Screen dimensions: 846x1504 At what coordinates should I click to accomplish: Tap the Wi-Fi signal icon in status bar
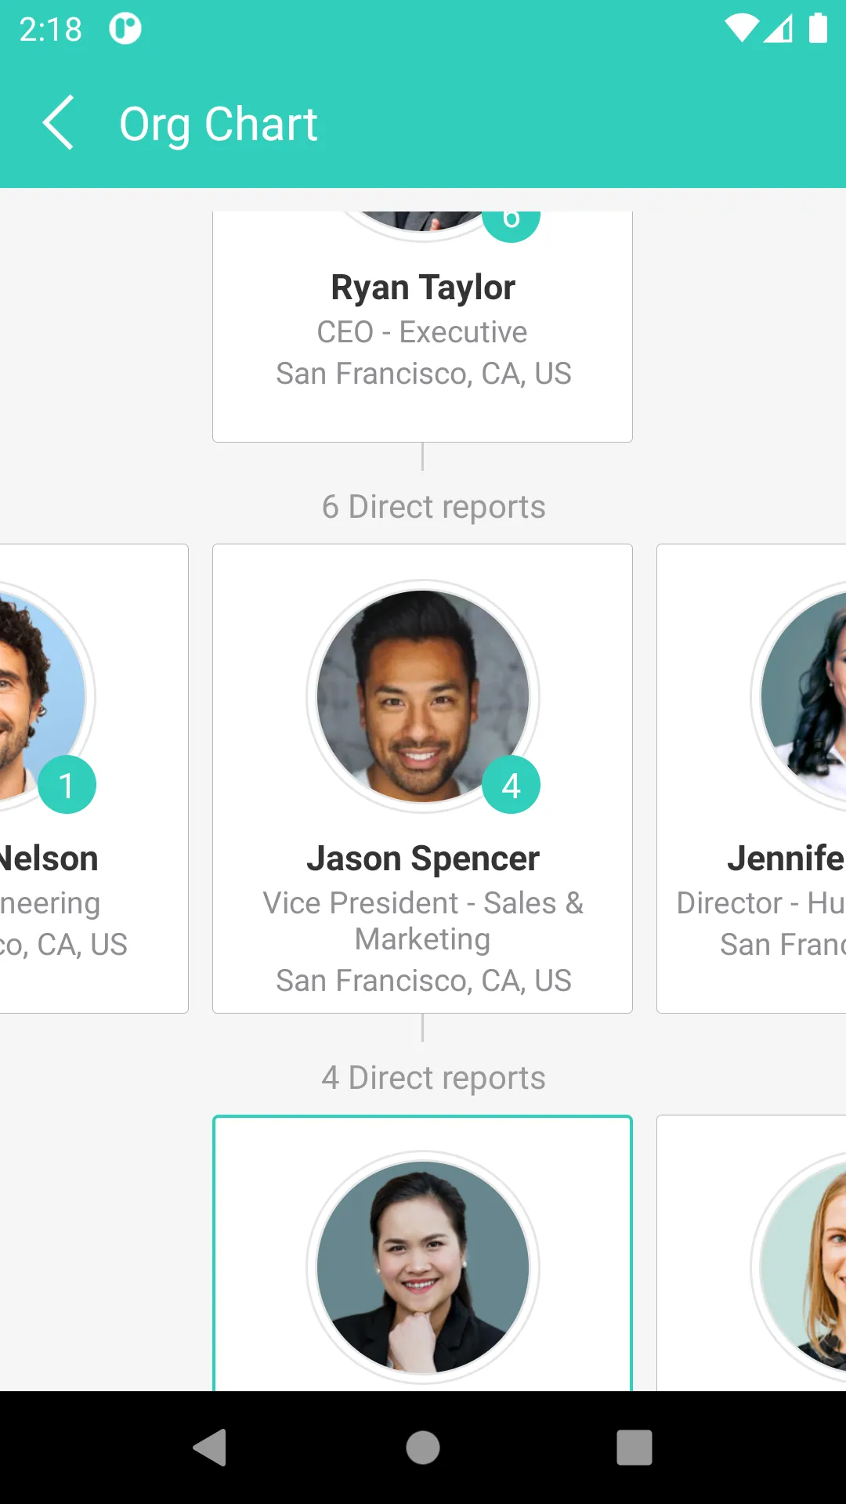tap(742, 29)
